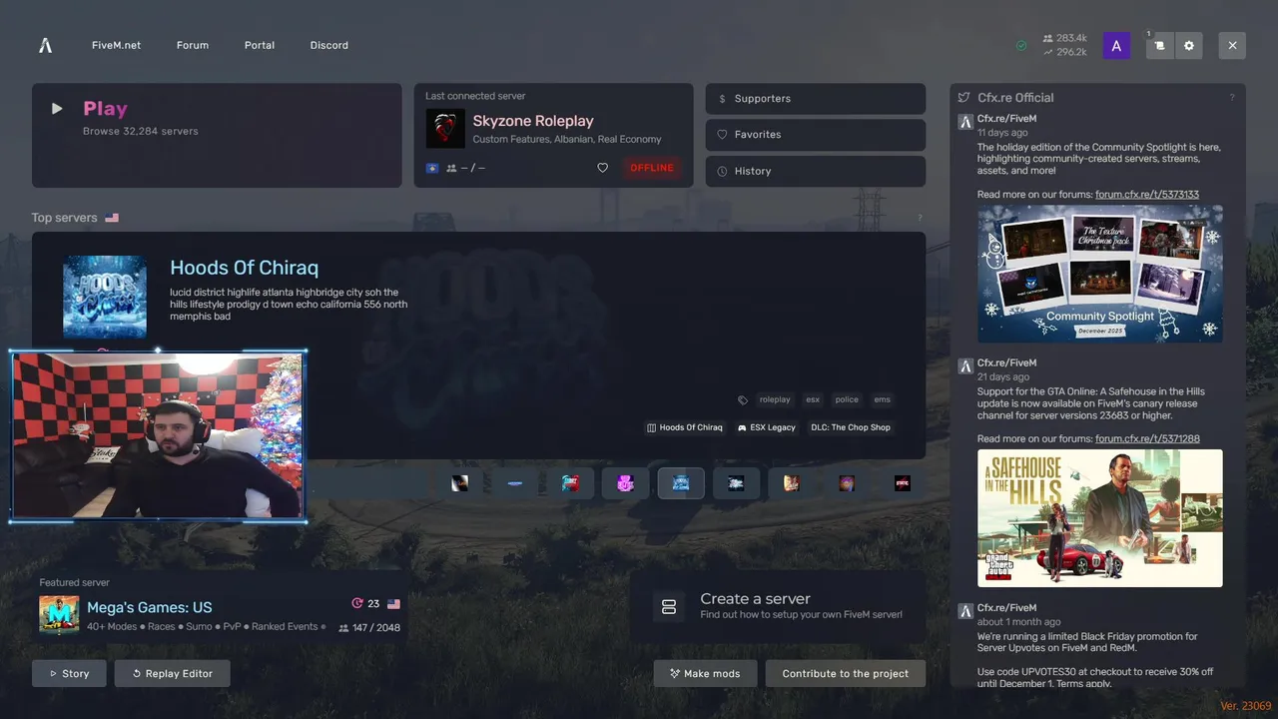Click the Make mods button
This screenshot has width=1278, height=719.
point(705,673)
